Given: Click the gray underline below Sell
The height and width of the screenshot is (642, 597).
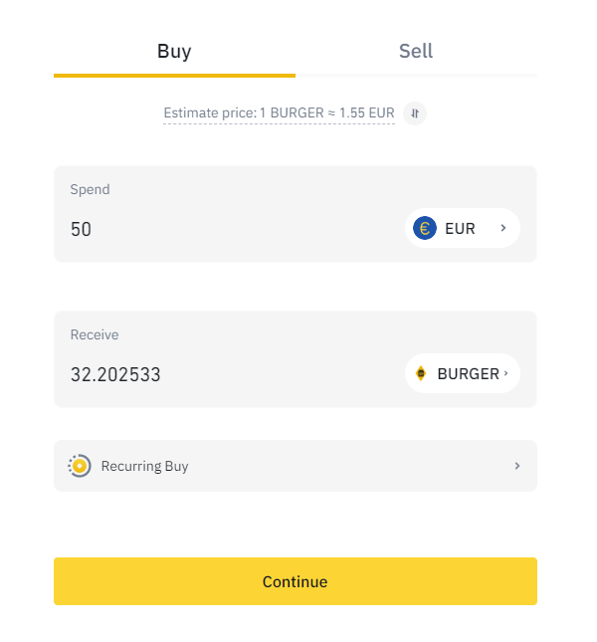Looking at the screenshot, I should 416,75.
